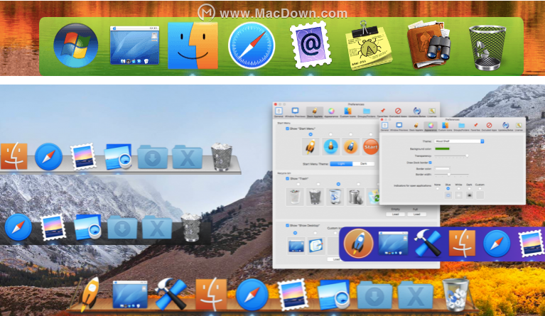Choose the dark indicator preview thumbnail
545x316 pixels.
(x=469, y=195)
